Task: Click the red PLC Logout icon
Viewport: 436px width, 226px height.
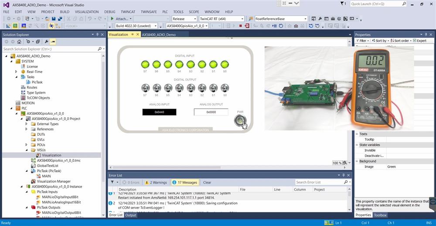Action: point(247,26)
